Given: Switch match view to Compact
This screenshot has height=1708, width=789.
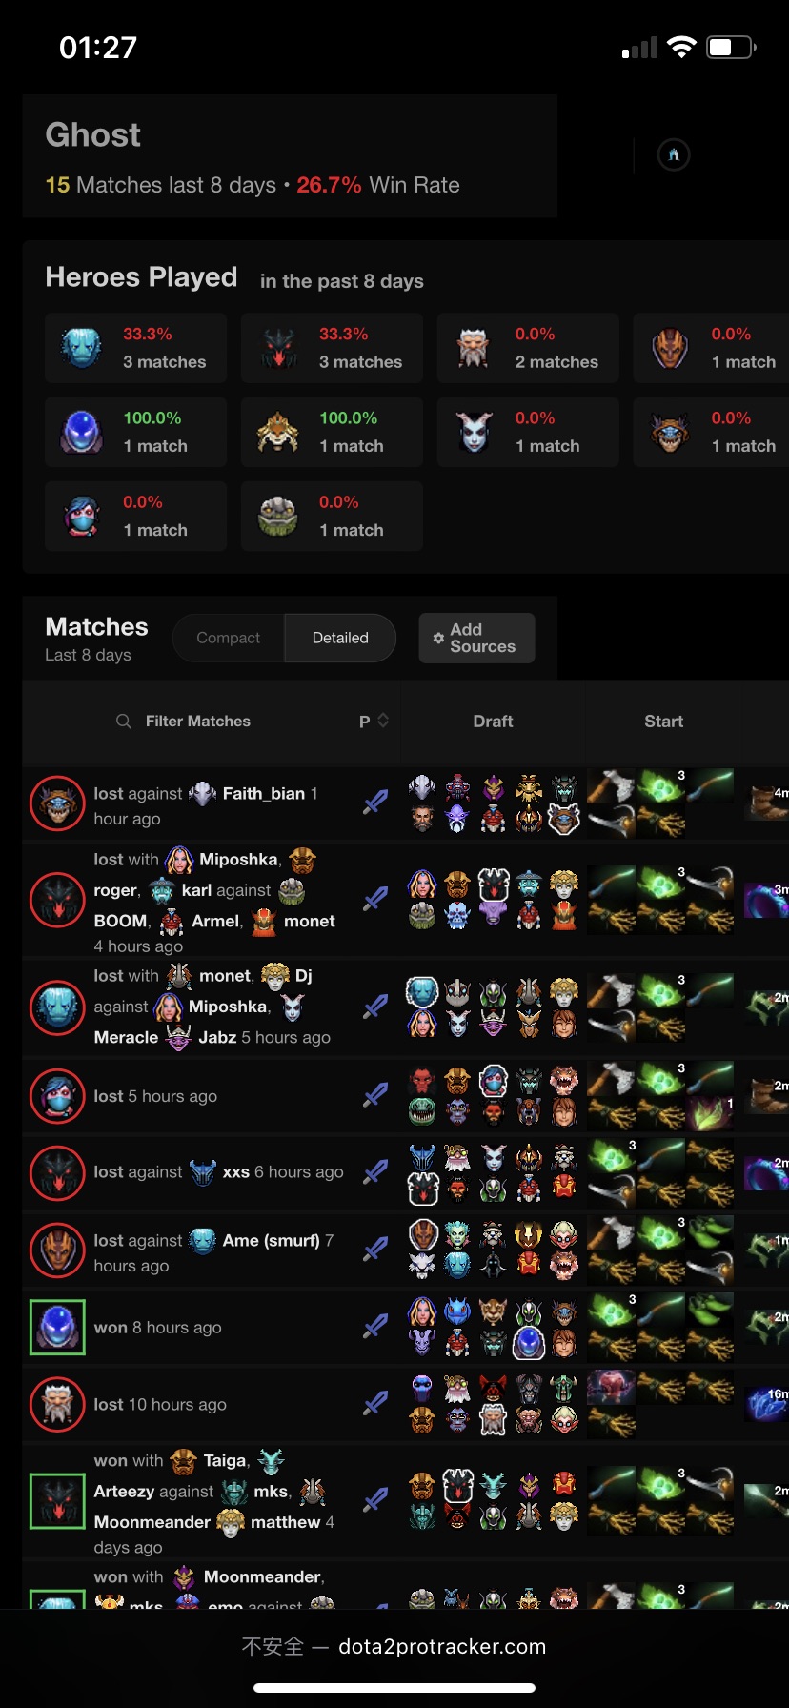Looking at the screenshot, I should [228, 638].
